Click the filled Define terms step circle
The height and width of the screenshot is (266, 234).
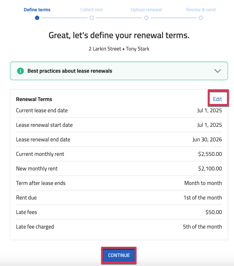point(37,18)
